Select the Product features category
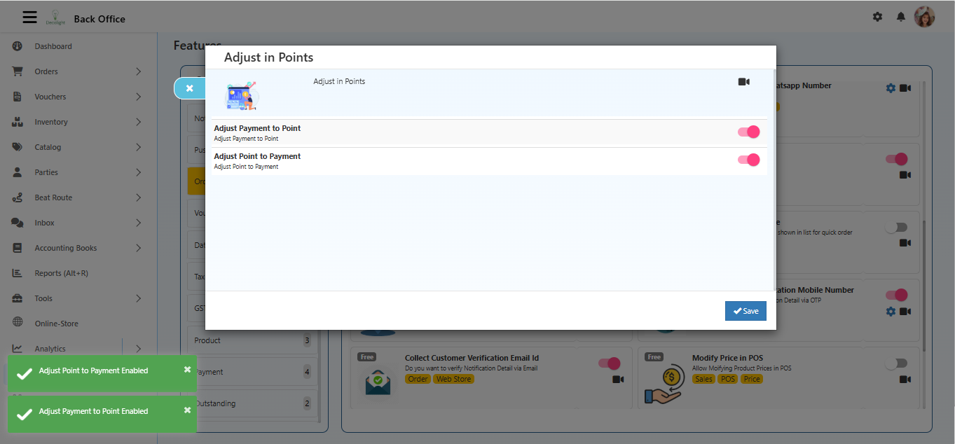955x444 pixels. tap(207, 340)
